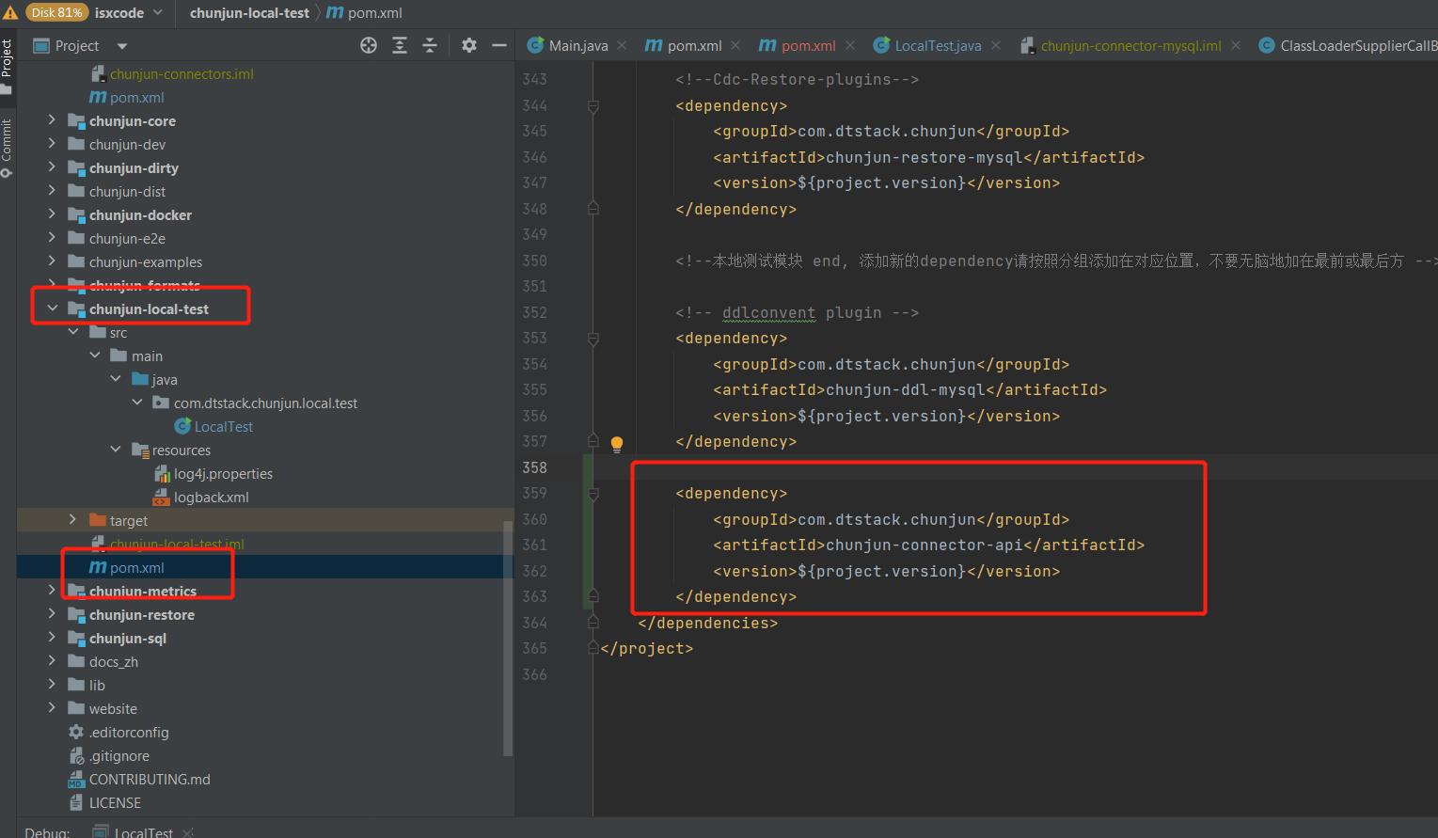Screen dimensions: 1438x838
Task: Select LICENSE file
Action: (x=115, y=803)
